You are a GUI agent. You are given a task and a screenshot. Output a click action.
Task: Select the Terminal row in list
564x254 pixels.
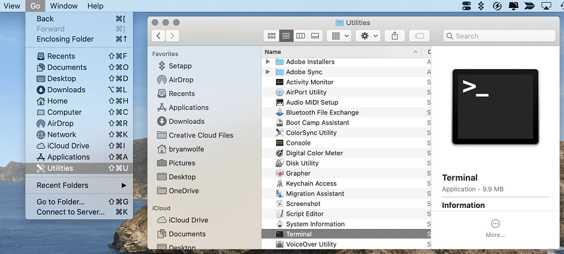[x=346, y=234]
